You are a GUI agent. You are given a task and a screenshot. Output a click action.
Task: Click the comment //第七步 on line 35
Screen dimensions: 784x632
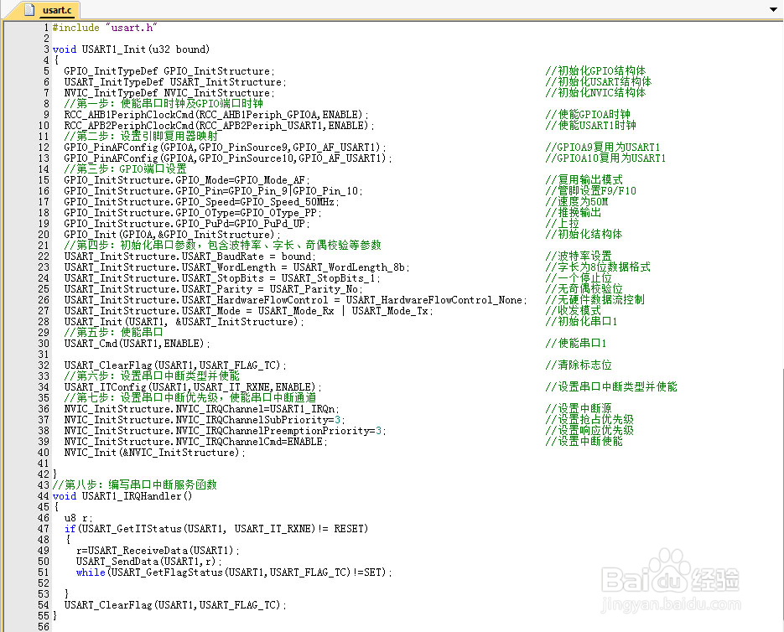[190, 398]
